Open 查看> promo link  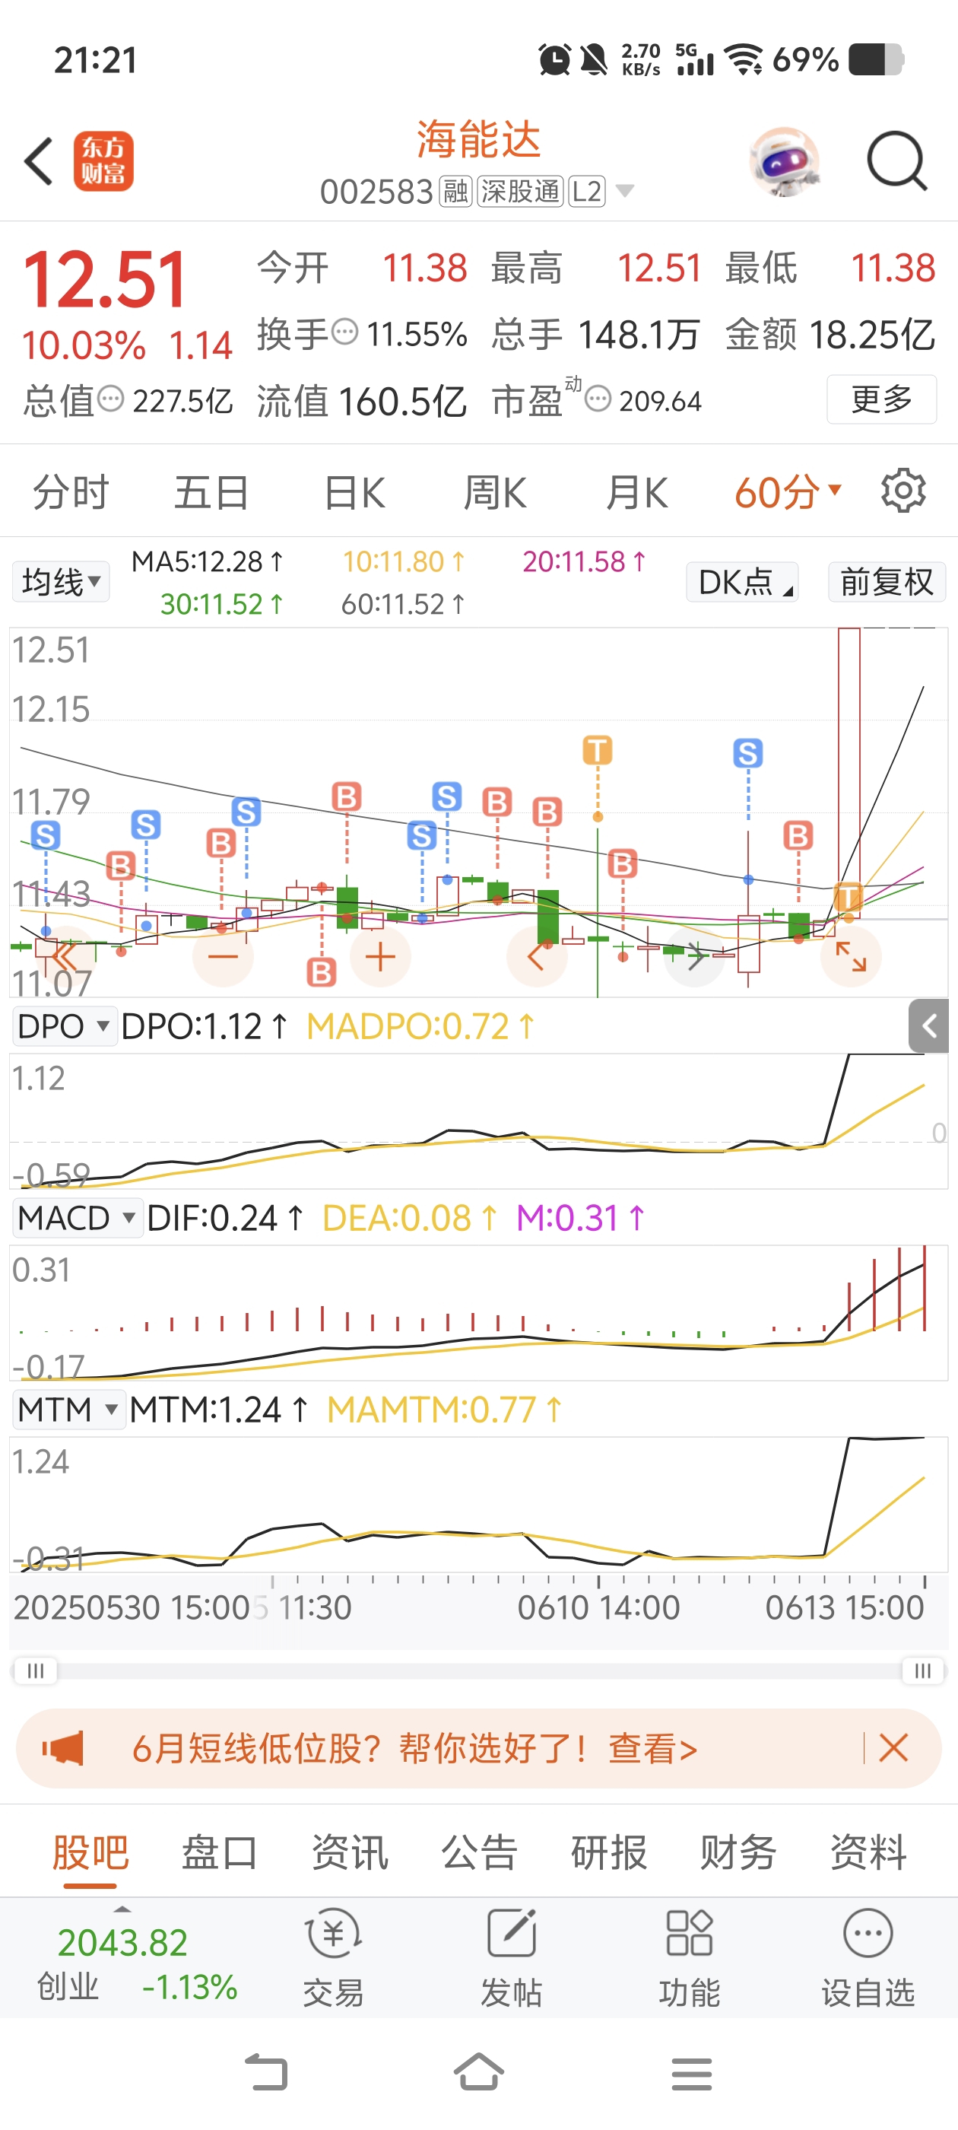click(x=653, y=1748)
